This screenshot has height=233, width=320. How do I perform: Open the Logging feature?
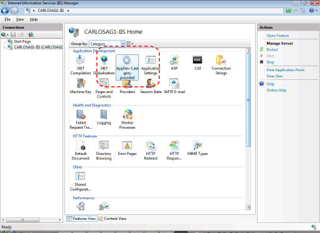(104, 117)
